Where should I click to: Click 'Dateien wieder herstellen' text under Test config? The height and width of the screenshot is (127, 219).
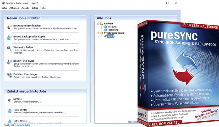tap(52, 113)
